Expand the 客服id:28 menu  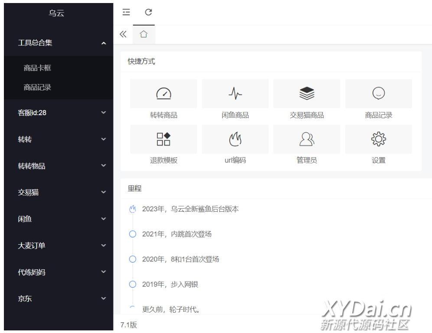(58, 113)
